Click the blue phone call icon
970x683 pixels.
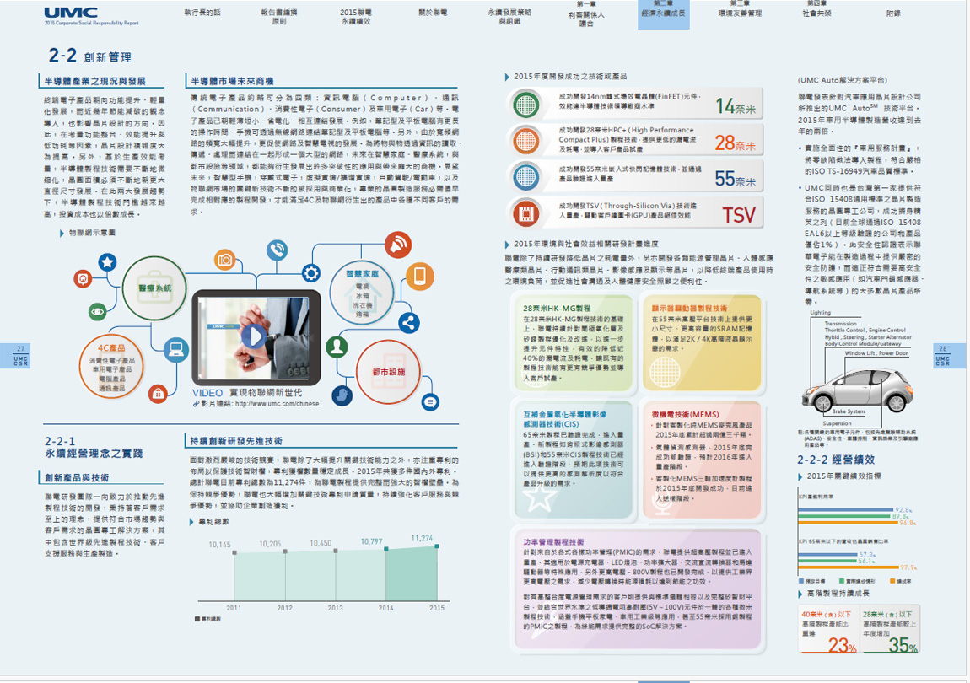point(276,250)
